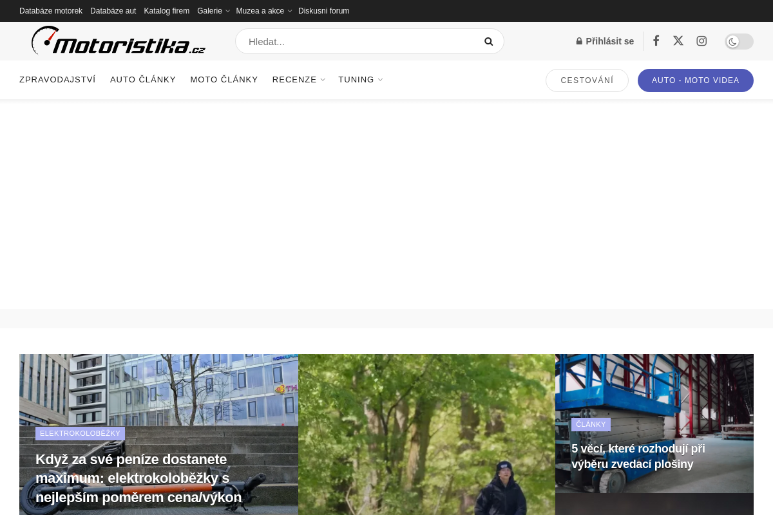Screen dimensions: 773x515
Task: Open the TUNING submenu
Action: pyautogui.click(x=360, y=79)
